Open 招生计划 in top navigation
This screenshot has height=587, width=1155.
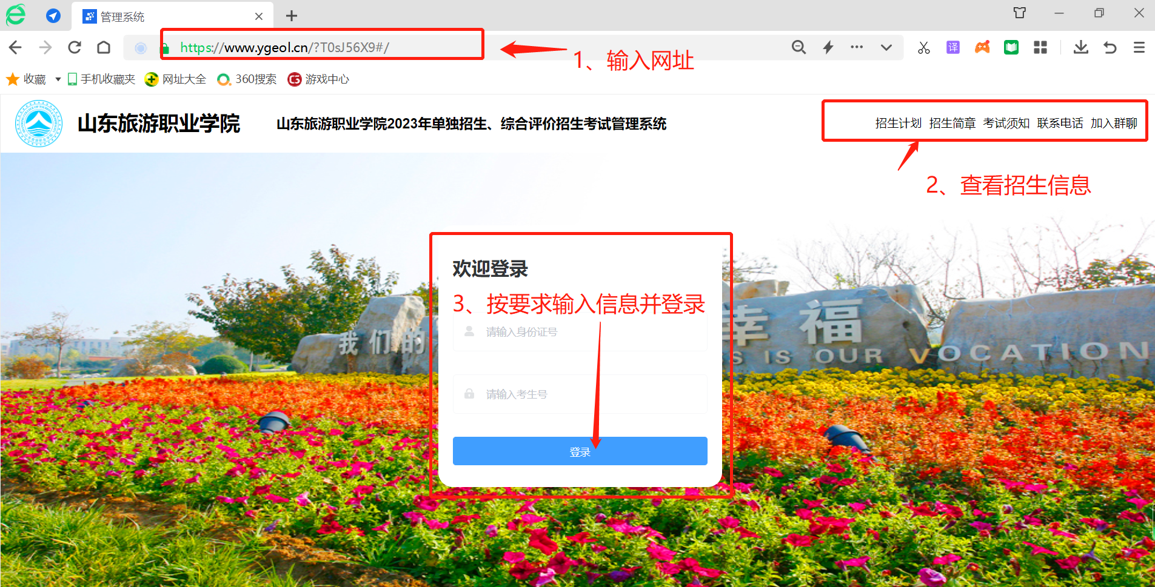point(899,124)
